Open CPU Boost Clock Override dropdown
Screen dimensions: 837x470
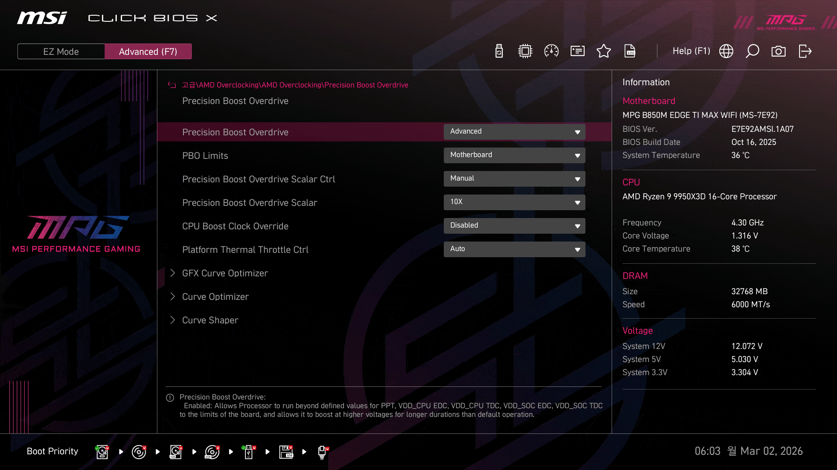[x=514, y=226]
